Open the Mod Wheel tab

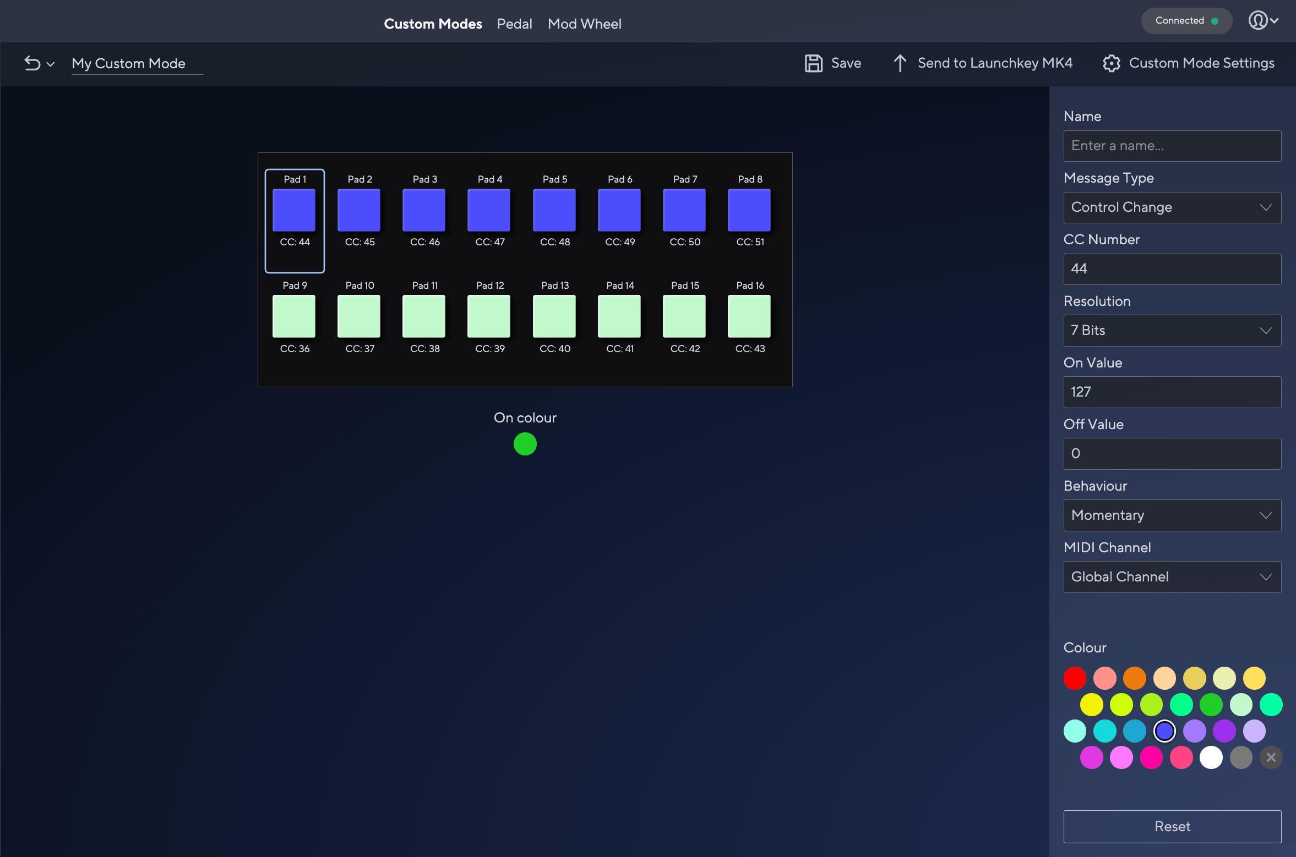click(584, 24)
